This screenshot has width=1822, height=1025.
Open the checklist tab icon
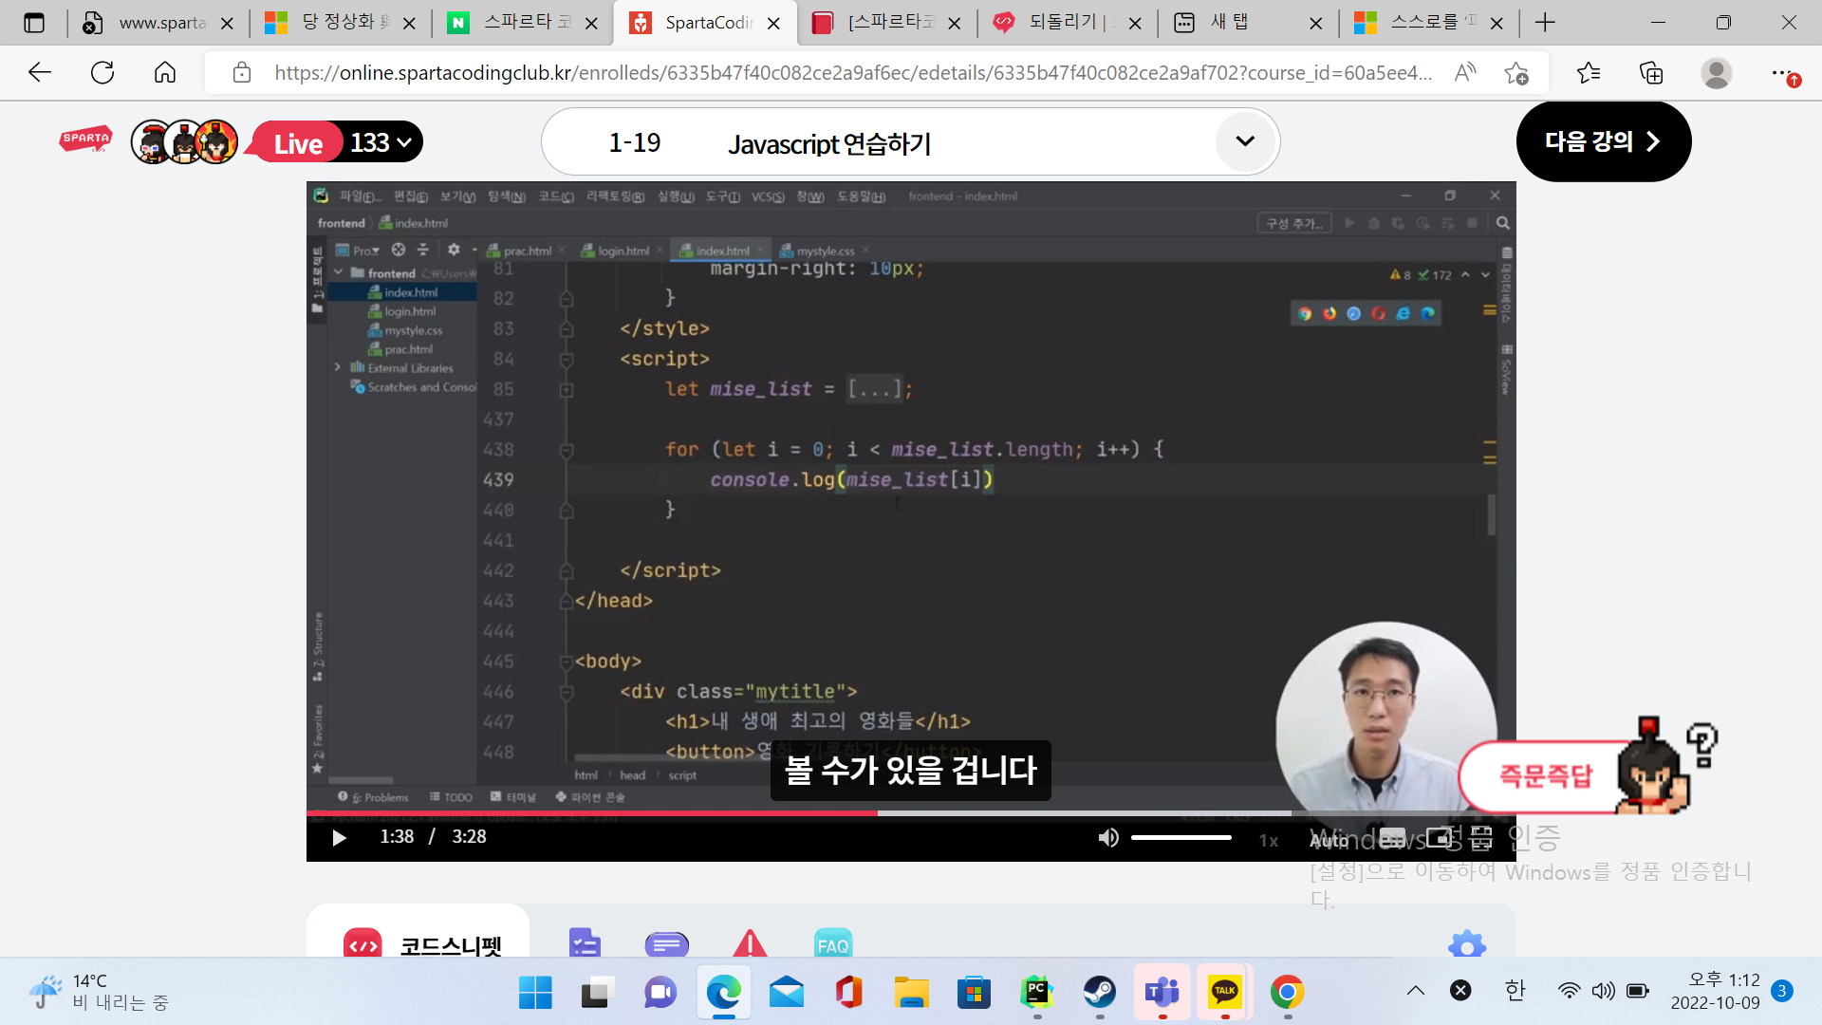pos(585,942)
